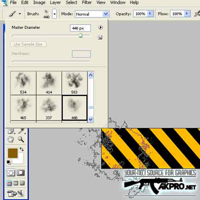Viewport: 200px width, 200px height.
Task: Open the Filter menu
Action: pos(87,2)
